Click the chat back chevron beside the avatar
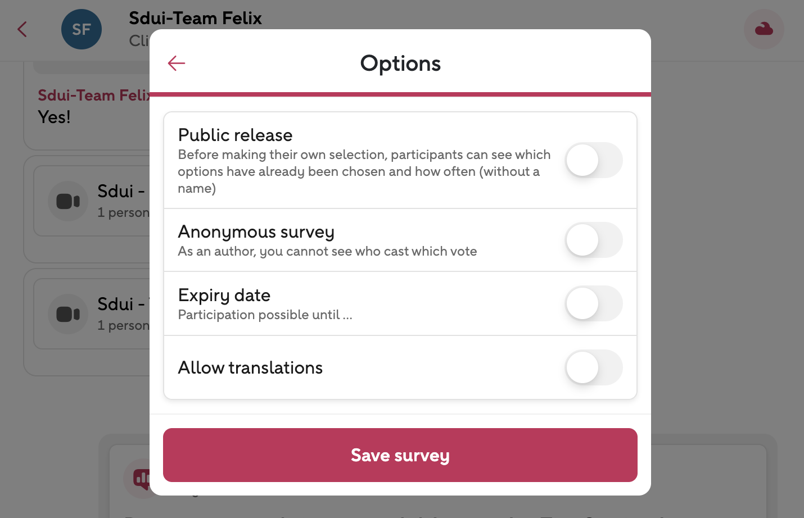Screen dimensions: 804x518 22,29
